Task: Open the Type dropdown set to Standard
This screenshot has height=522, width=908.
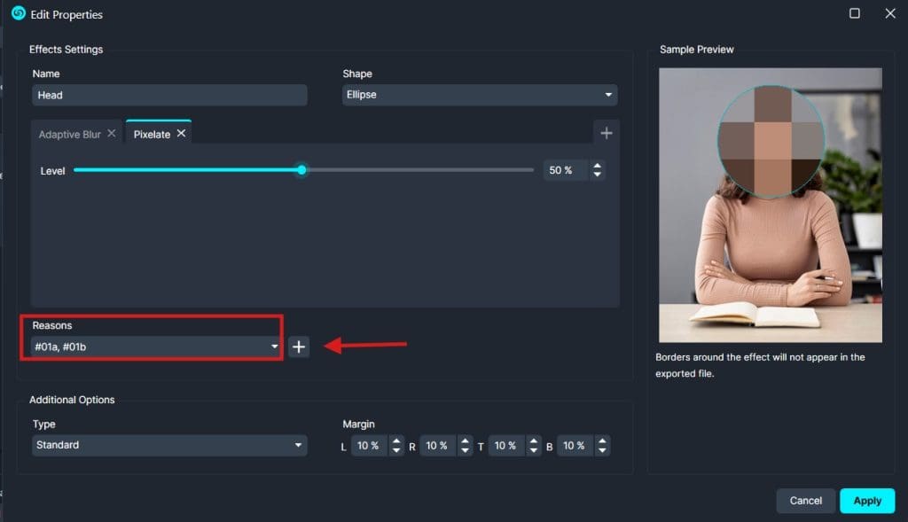Action: [x=169, y=445]
